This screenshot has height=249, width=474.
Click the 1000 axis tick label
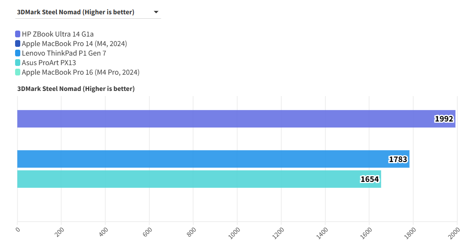click(x=235, y=232)
